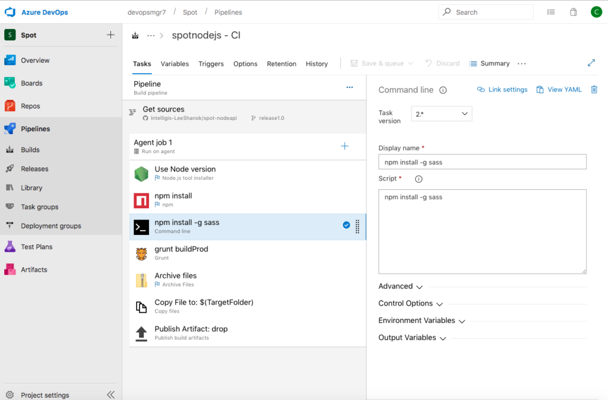Screen dimensions: 608x400
Task: Expand the Environment Variables section
Action: 422,320
